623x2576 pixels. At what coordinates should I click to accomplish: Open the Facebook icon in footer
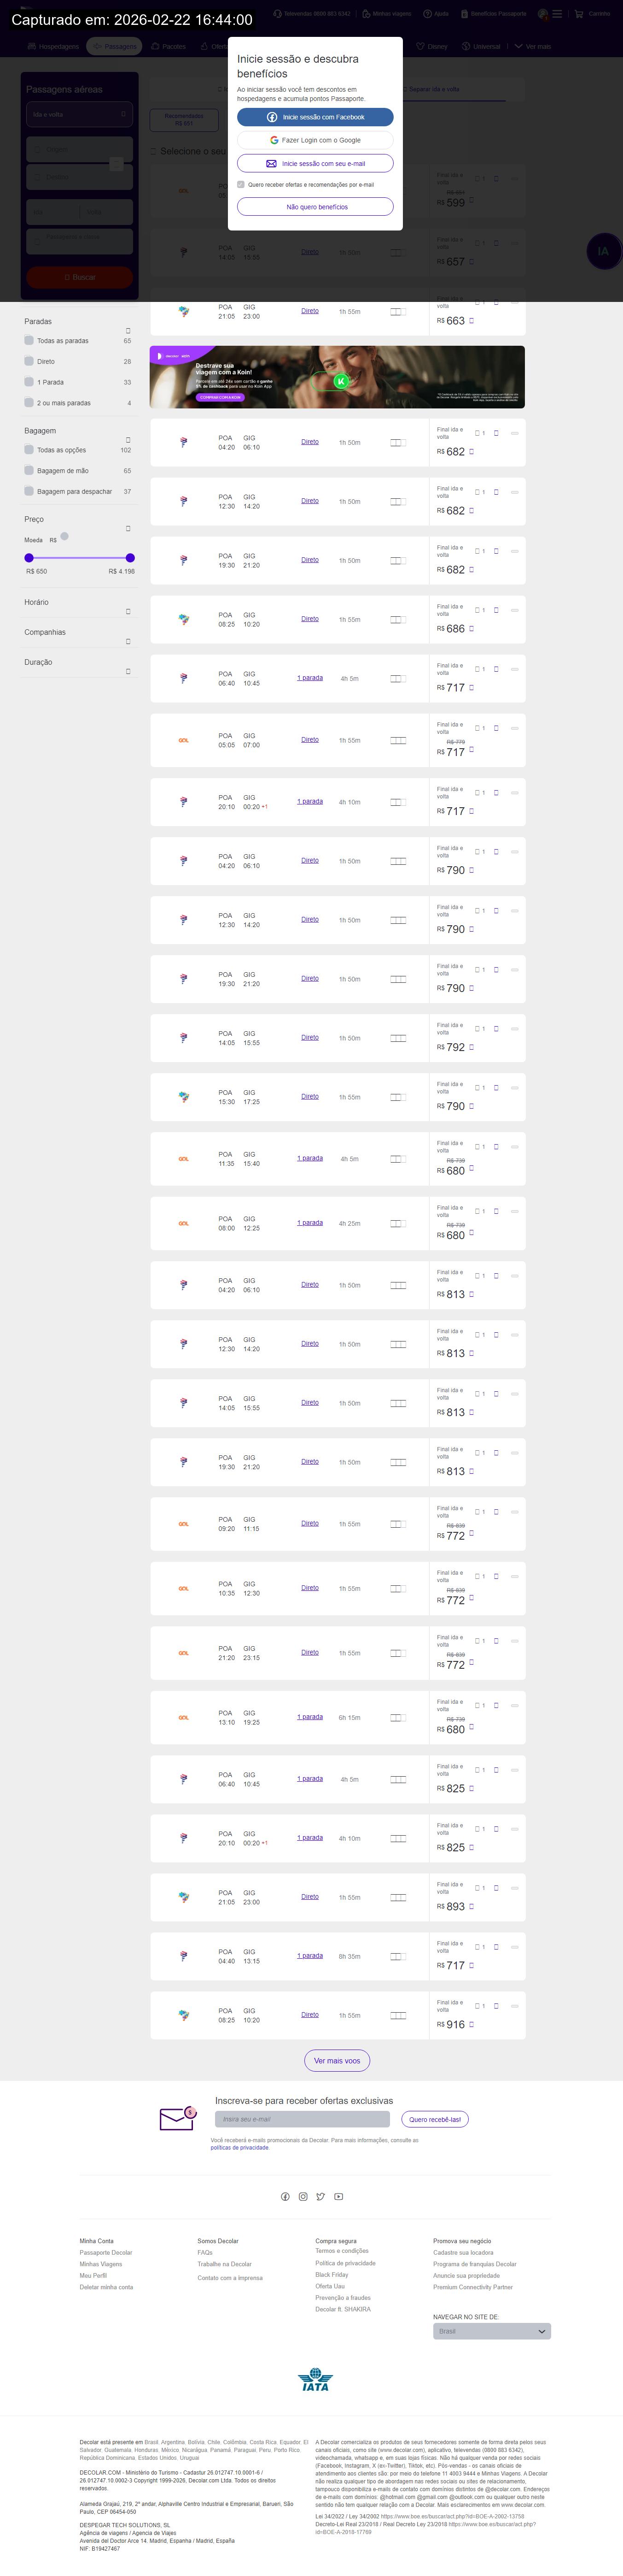(x=285, y=2197)
